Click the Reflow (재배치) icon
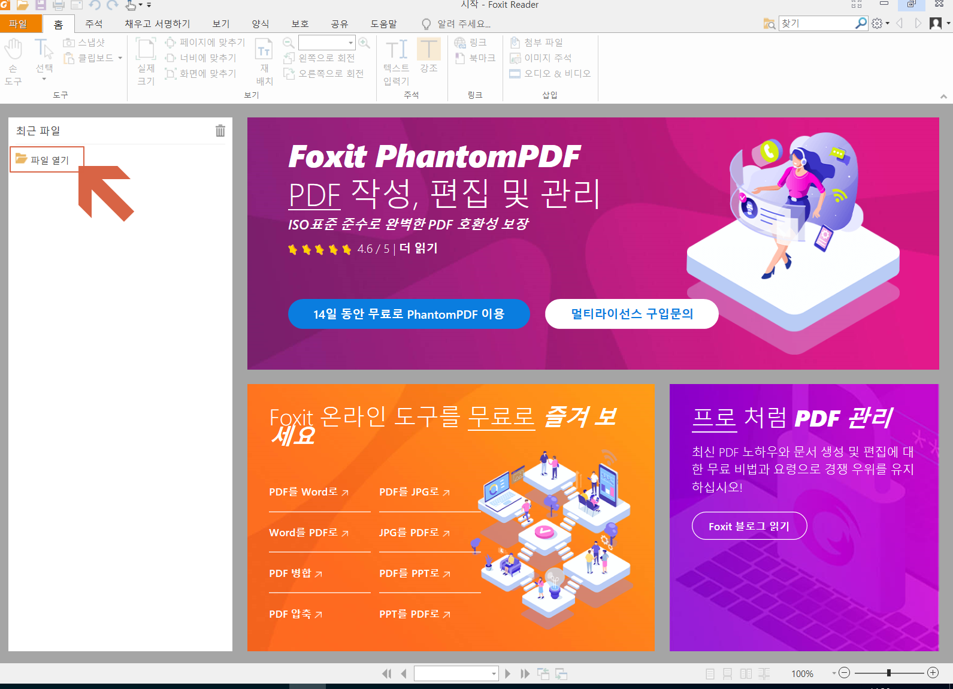The image size is (953, 689). (x=264, y=62)
